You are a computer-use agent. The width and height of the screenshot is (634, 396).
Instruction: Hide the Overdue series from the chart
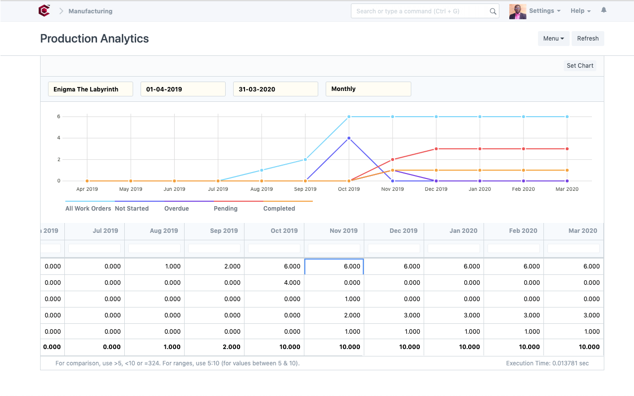coord(176,208)
